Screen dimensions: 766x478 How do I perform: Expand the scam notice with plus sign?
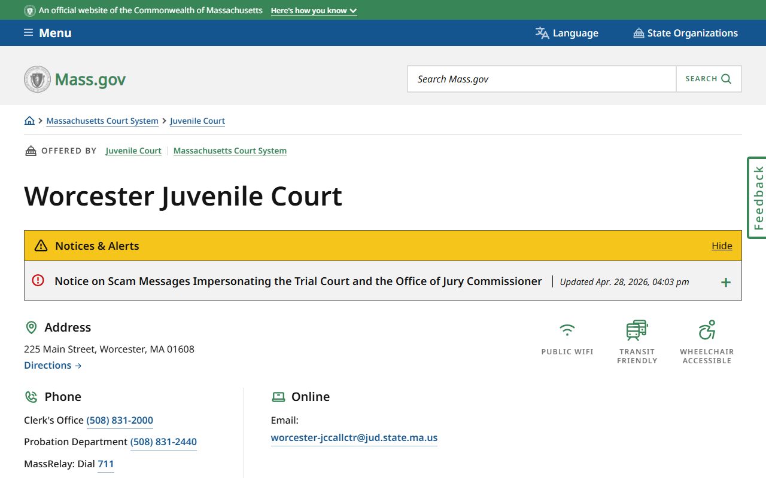point(726,282)
